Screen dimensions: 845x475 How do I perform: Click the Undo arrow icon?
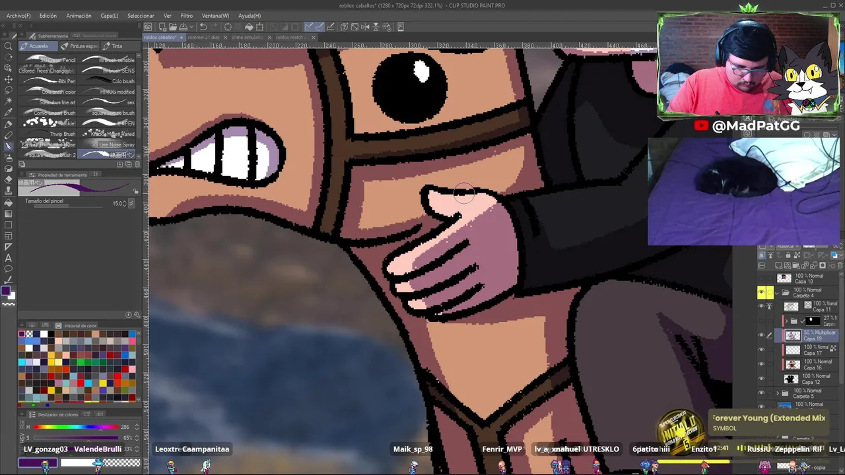click(x=203, y=27)
